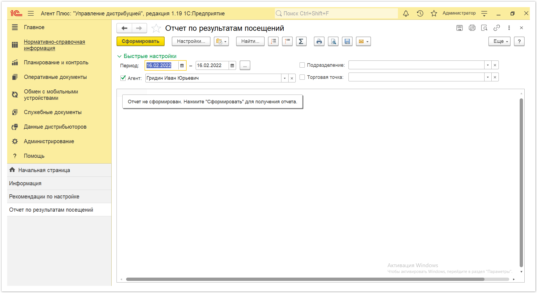Click the top-right save icon
The height and width of the screenshot is (293, 537).
pyautogui.click(x=460, y=28)
